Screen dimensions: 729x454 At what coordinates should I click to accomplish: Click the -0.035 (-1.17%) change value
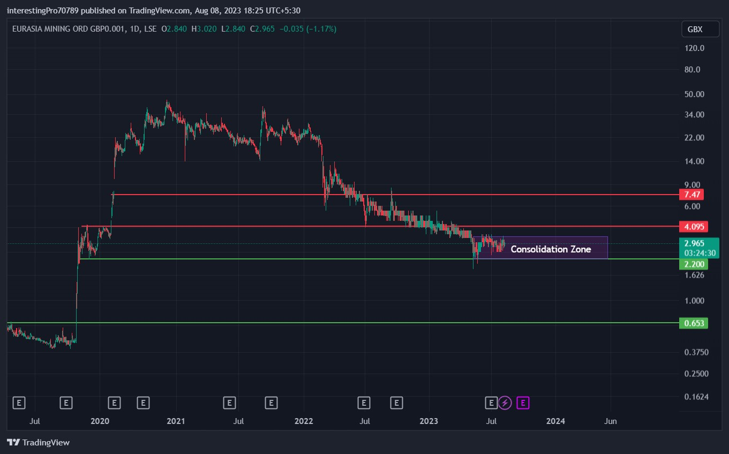tap(307, 28)
